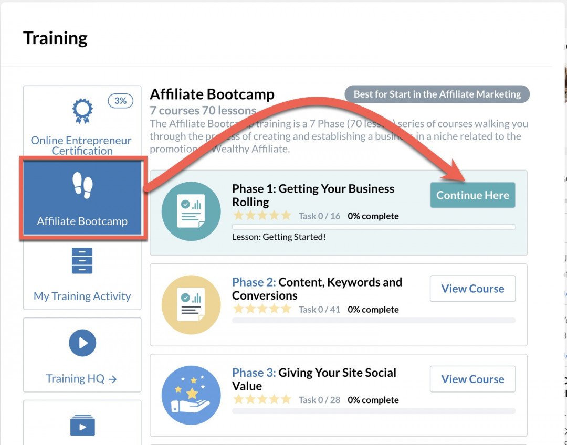Click 'Task 0 / 41' text
This screenshot has height=445, width=567.
click(x=319, y=310)
